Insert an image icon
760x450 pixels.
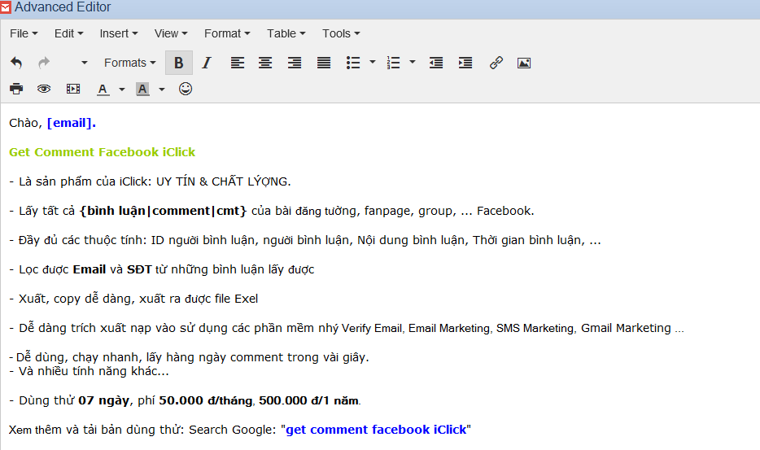[x=524, y=63]
